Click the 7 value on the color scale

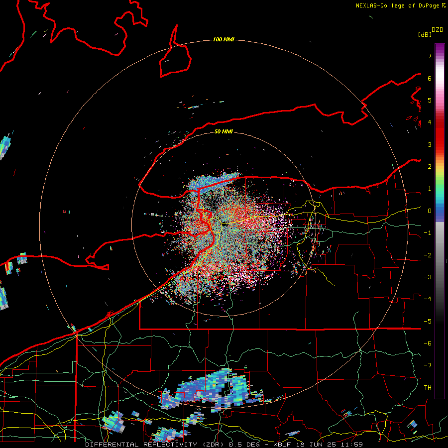(430, 56)
